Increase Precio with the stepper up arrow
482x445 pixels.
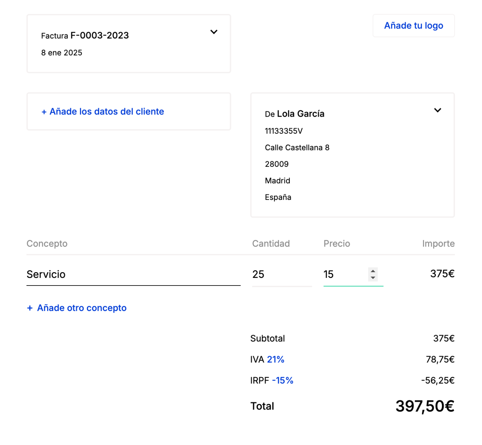click(373, 271)
